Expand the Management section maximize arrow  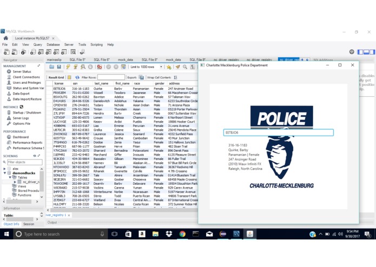(39, 66)
